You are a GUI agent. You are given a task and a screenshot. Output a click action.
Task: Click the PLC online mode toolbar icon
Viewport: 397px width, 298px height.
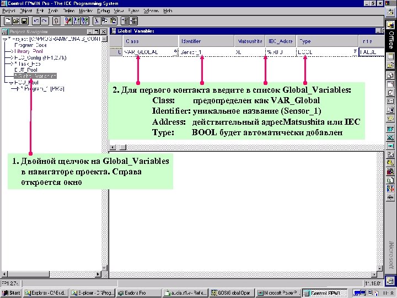click(x=56, y=21)
